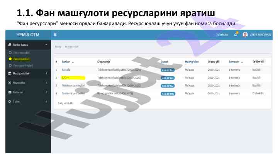
Task: Sort the table by Mashg'ulot column
Action: point(192,62)
